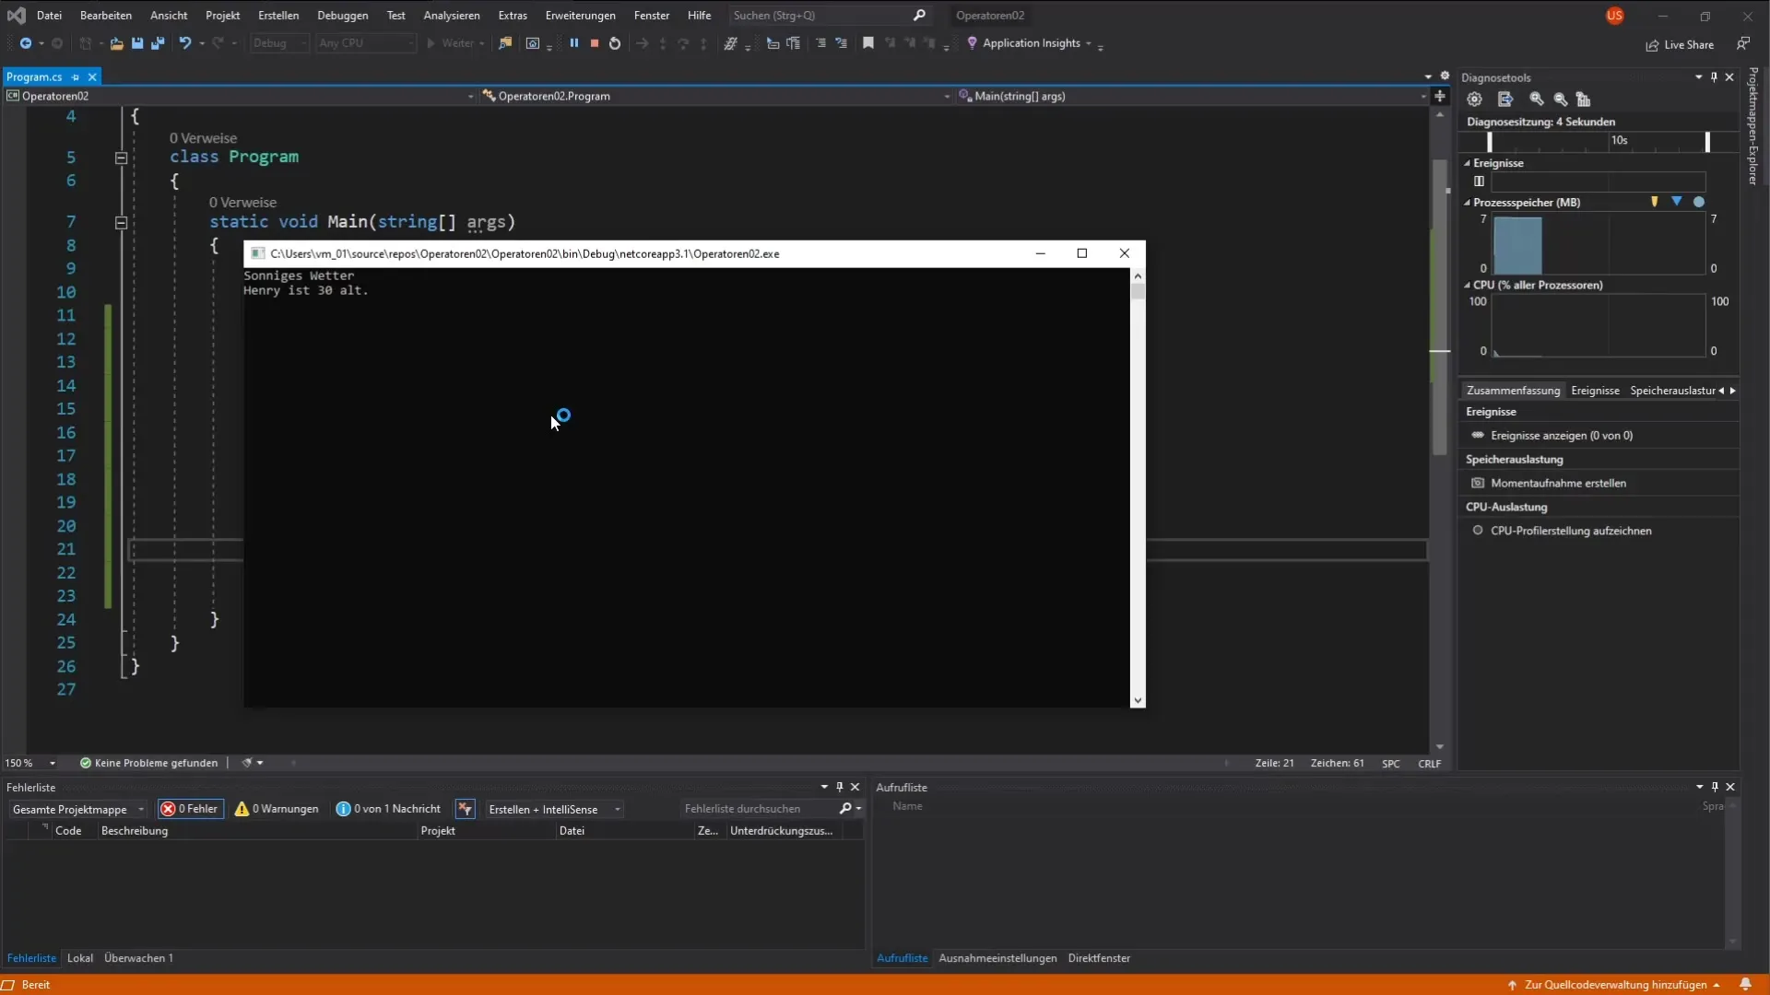Screen dimensions: 1770x995
Task: Switch to the Ausnahmeeinstellungen tab
Action: 997,958
